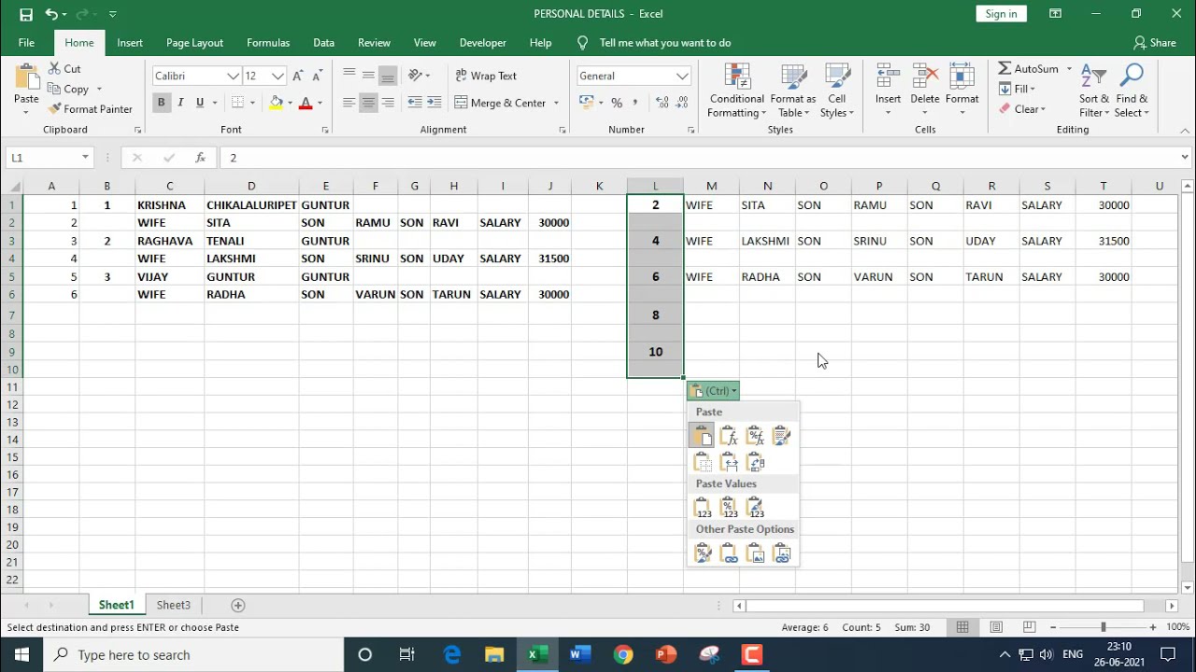This screenshot has height=672, width=1196.
Task: Set Align Left
Action: pos(349,103)
